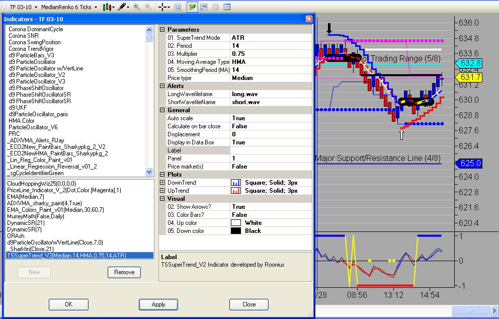Screen dimensions: 499x319
Task: Click the chart horizontal scrollbar right arrow
Action: [494, 311]
